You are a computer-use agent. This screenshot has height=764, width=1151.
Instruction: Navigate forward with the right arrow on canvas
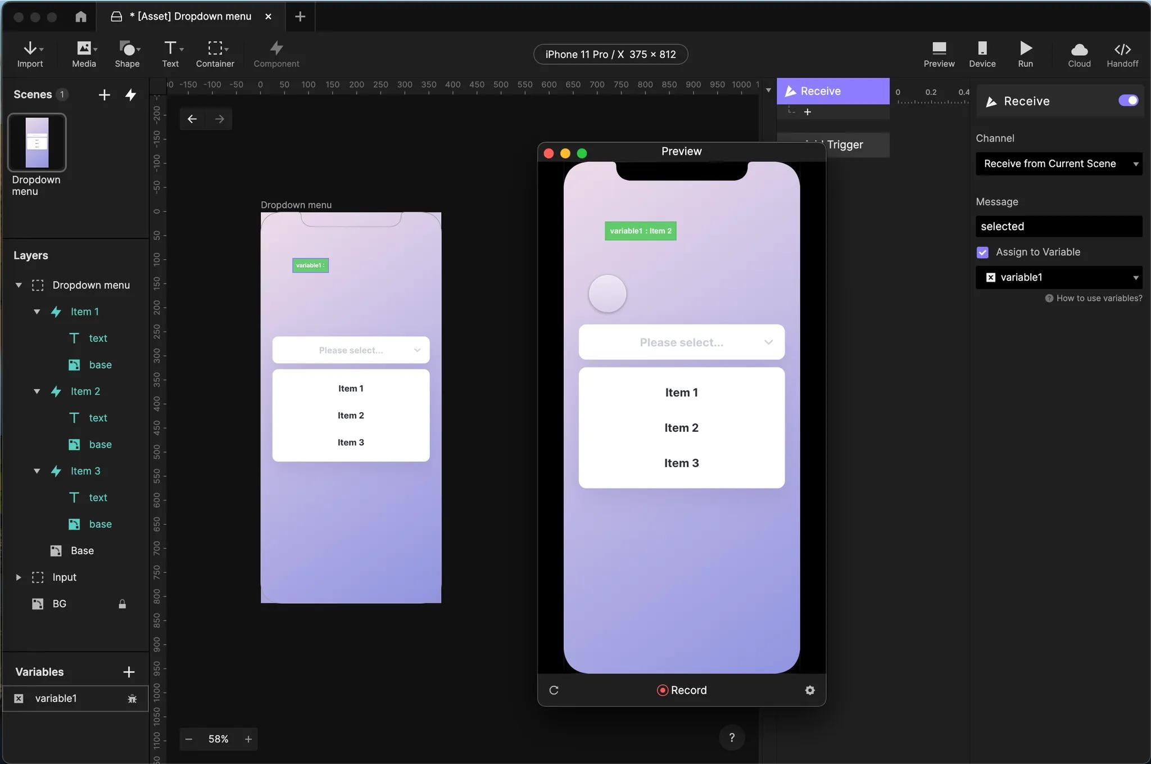tap(220, 119)
